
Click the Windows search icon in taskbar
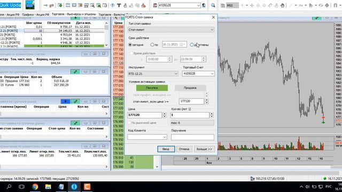coord(9,187)
